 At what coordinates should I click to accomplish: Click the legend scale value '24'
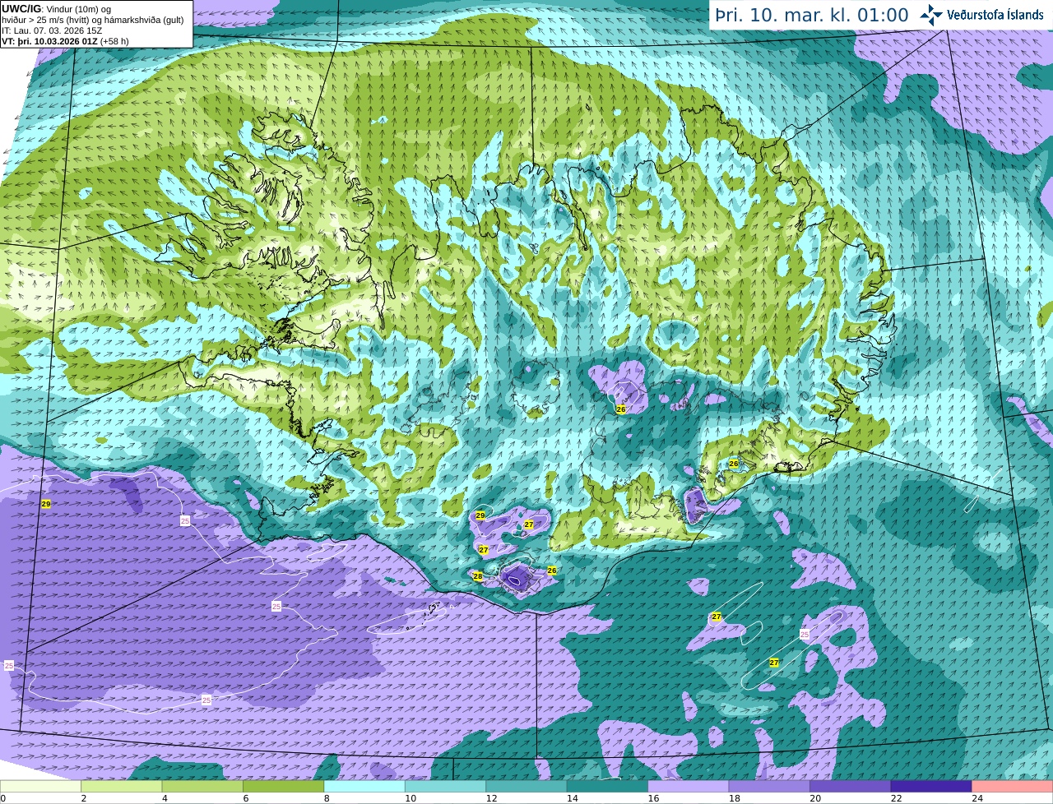click(976, 798)
